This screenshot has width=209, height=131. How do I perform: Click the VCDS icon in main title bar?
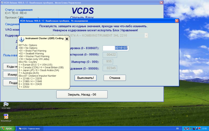[x=2, y=3]
